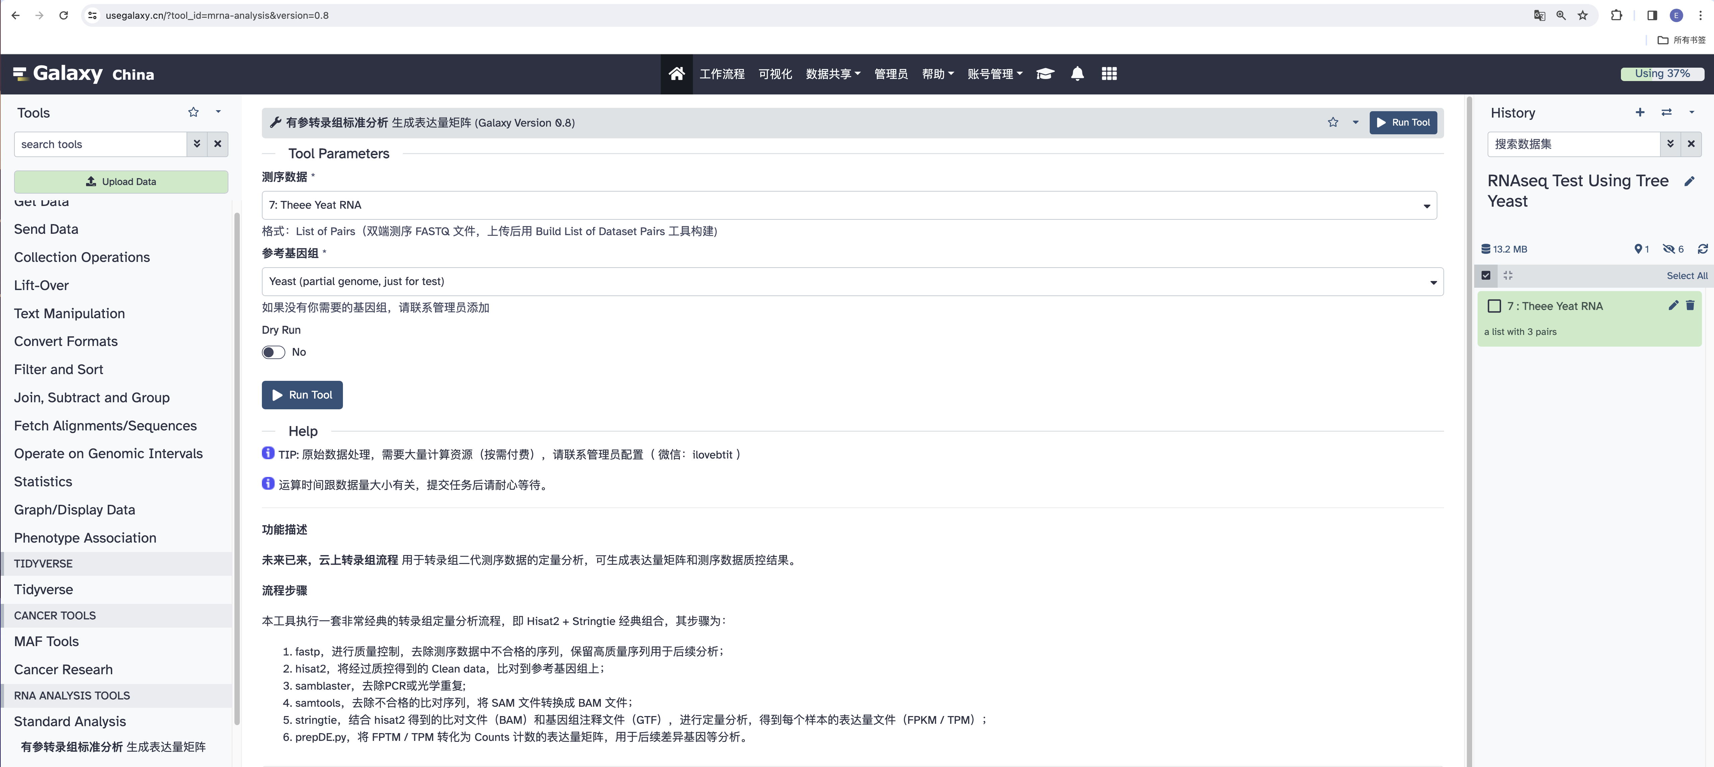Open the Tools panel options caret
1714x767 pixels.
pos(218,112)
